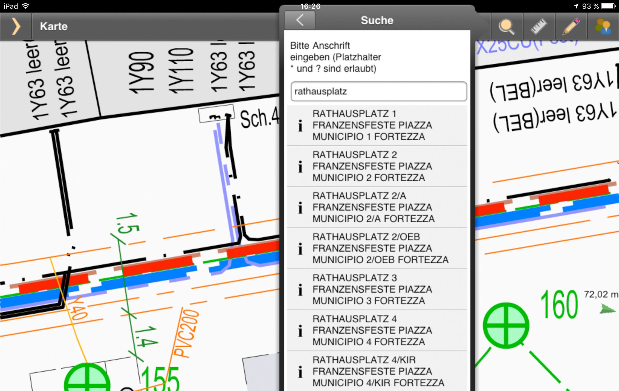Image resolution: width=619 pixels, height=391 pixels.
Task: Tap the battery indicator in status bar
Action: point(608,6)
